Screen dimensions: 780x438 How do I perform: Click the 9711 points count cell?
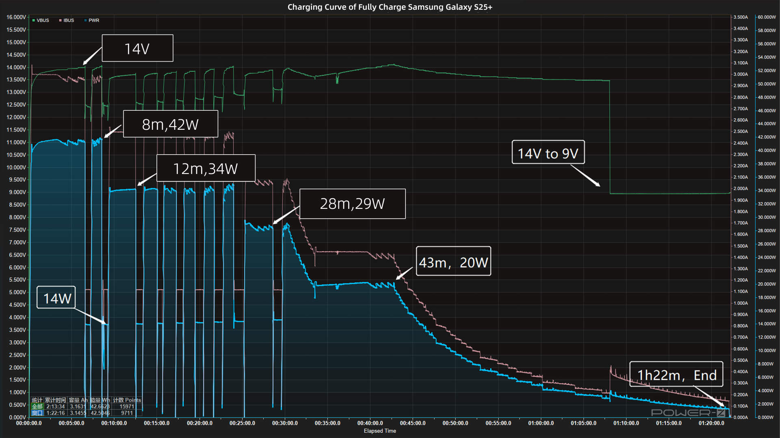tap(127, 413)
